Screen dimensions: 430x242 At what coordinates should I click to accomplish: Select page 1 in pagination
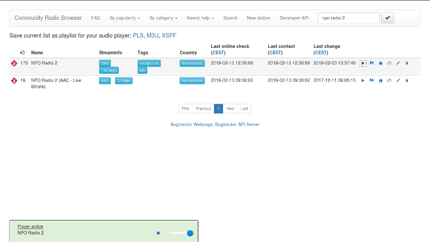218,109
